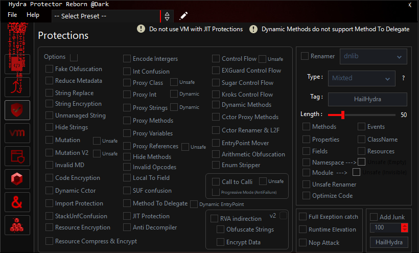Toggle the Control Flow checkbox
This screenshot has height=253, width=419.
(216, 59)
